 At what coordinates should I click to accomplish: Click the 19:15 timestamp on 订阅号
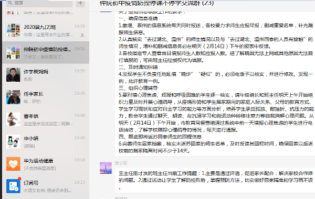pyautogui.click(x=80, y=182)
